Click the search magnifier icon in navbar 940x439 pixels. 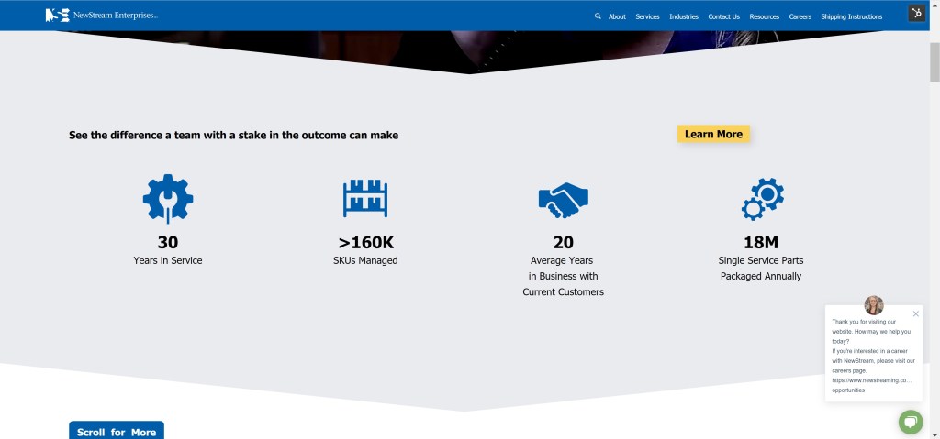(598, 16)
